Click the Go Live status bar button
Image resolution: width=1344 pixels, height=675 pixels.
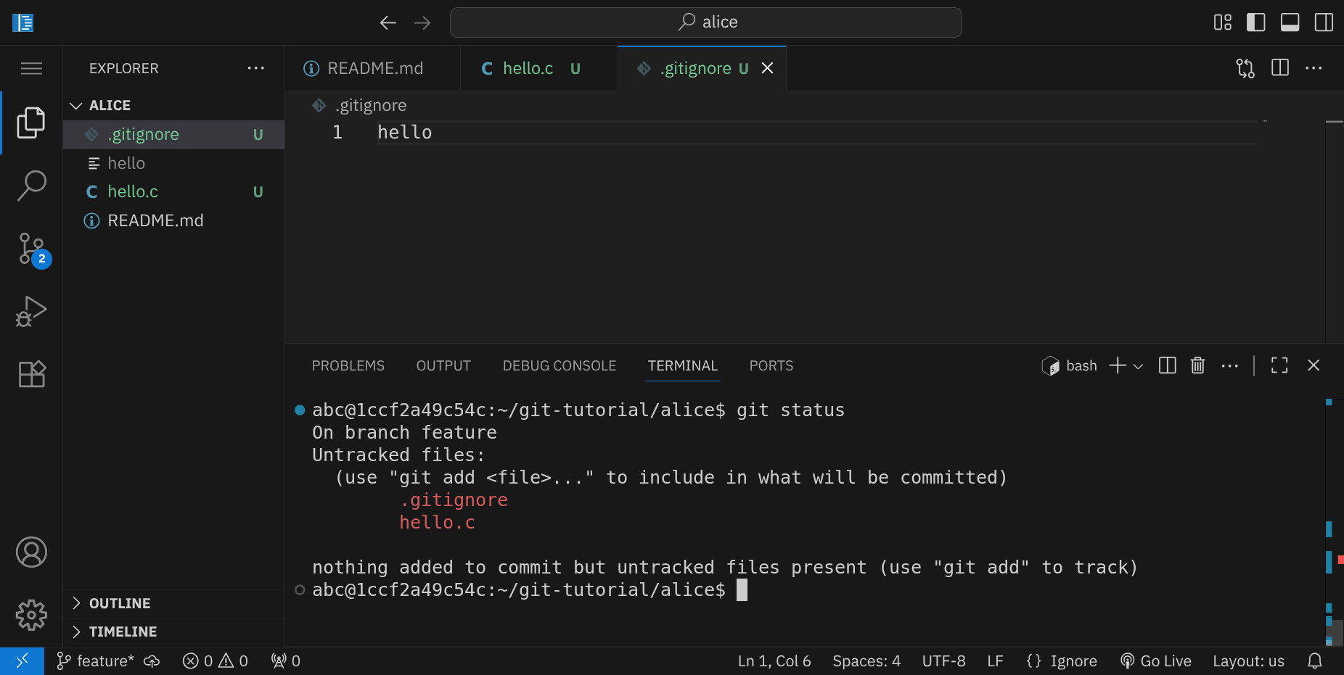tap(1156, 660)
